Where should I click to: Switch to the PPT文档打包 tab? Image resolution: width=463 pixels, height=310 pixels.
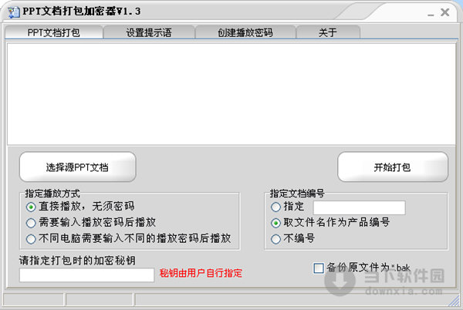pyautogui.click(x=54, y=32)
